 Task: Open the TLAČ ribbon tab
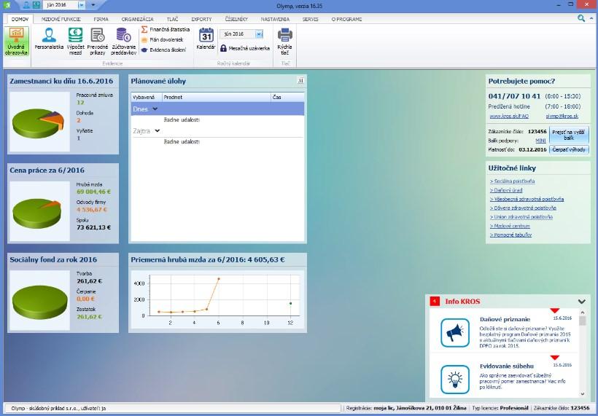(x=172, y=19)
